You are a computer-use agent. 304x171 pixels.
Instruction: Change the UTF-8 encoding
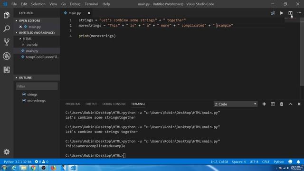tap(254, 161)
